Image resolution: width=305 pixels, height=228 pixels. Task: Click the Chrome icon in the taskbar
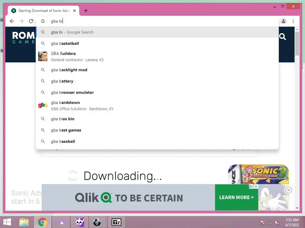[x=43, y=222]
